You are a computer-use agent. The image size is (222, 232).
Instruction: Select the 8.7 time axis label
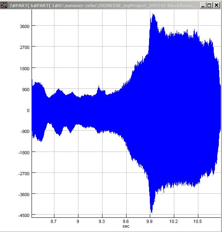(x=54, y=221)
